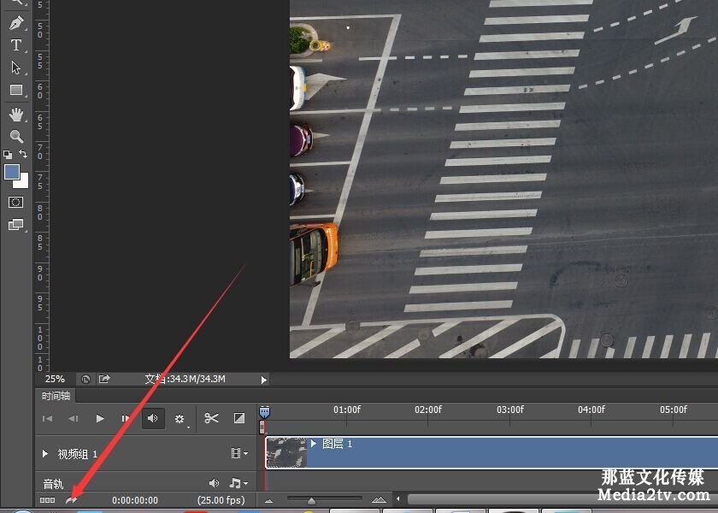The height and width of the screenshot is (513, 718).
Task: Open the filmstrip add-media dropdown
Action: click(x=238, y=454)
